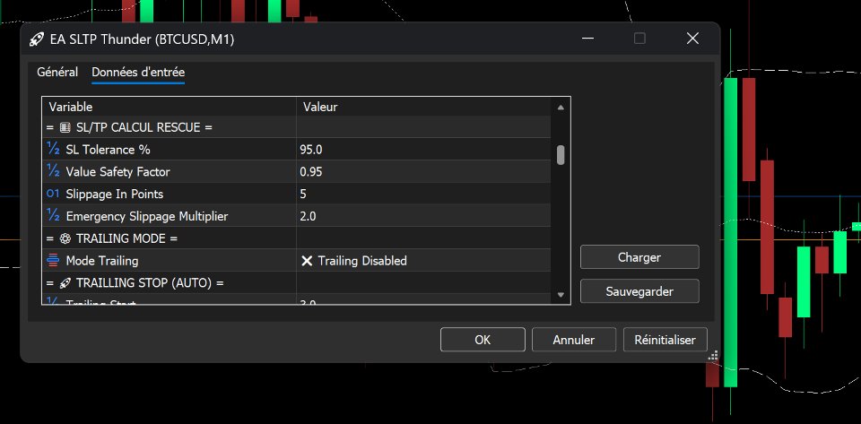Click the Valeur column header
This screenshot has height=424, width=861.
[x=423, y=107]
